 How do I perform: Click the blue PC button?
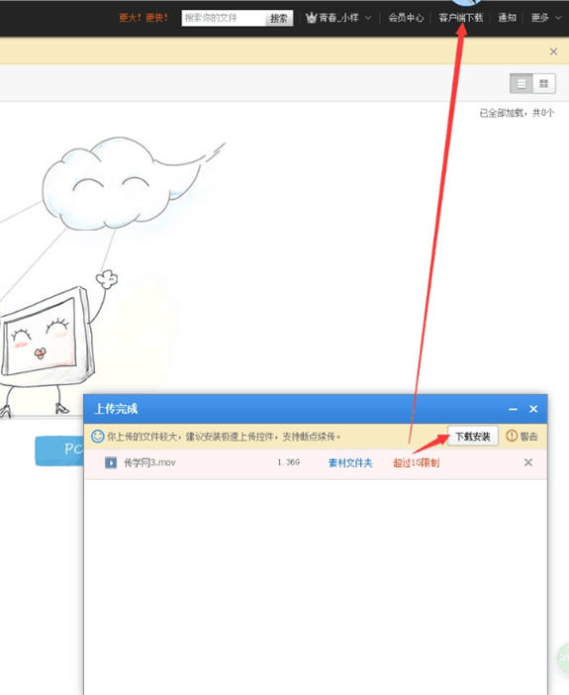tap(59, 450)
